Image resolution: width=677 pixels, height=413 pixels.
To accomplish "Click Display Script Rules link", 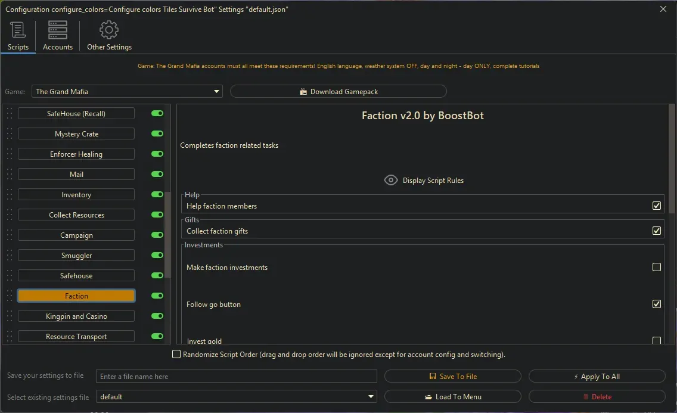I will [x=433, y=181].
